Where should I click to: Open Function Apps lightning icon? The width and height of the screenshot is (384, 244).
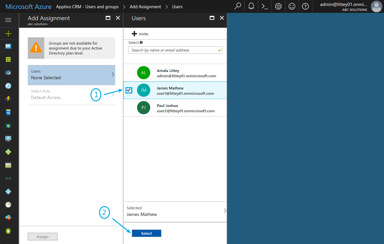point(8,99)
